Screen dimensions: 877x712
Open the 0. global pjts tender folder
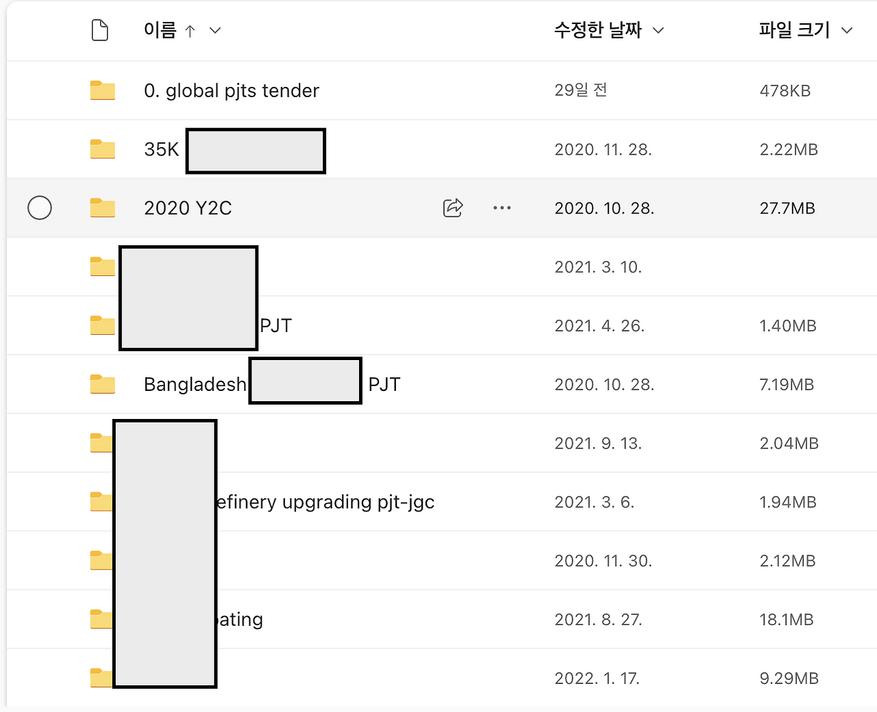coord(232,90)
